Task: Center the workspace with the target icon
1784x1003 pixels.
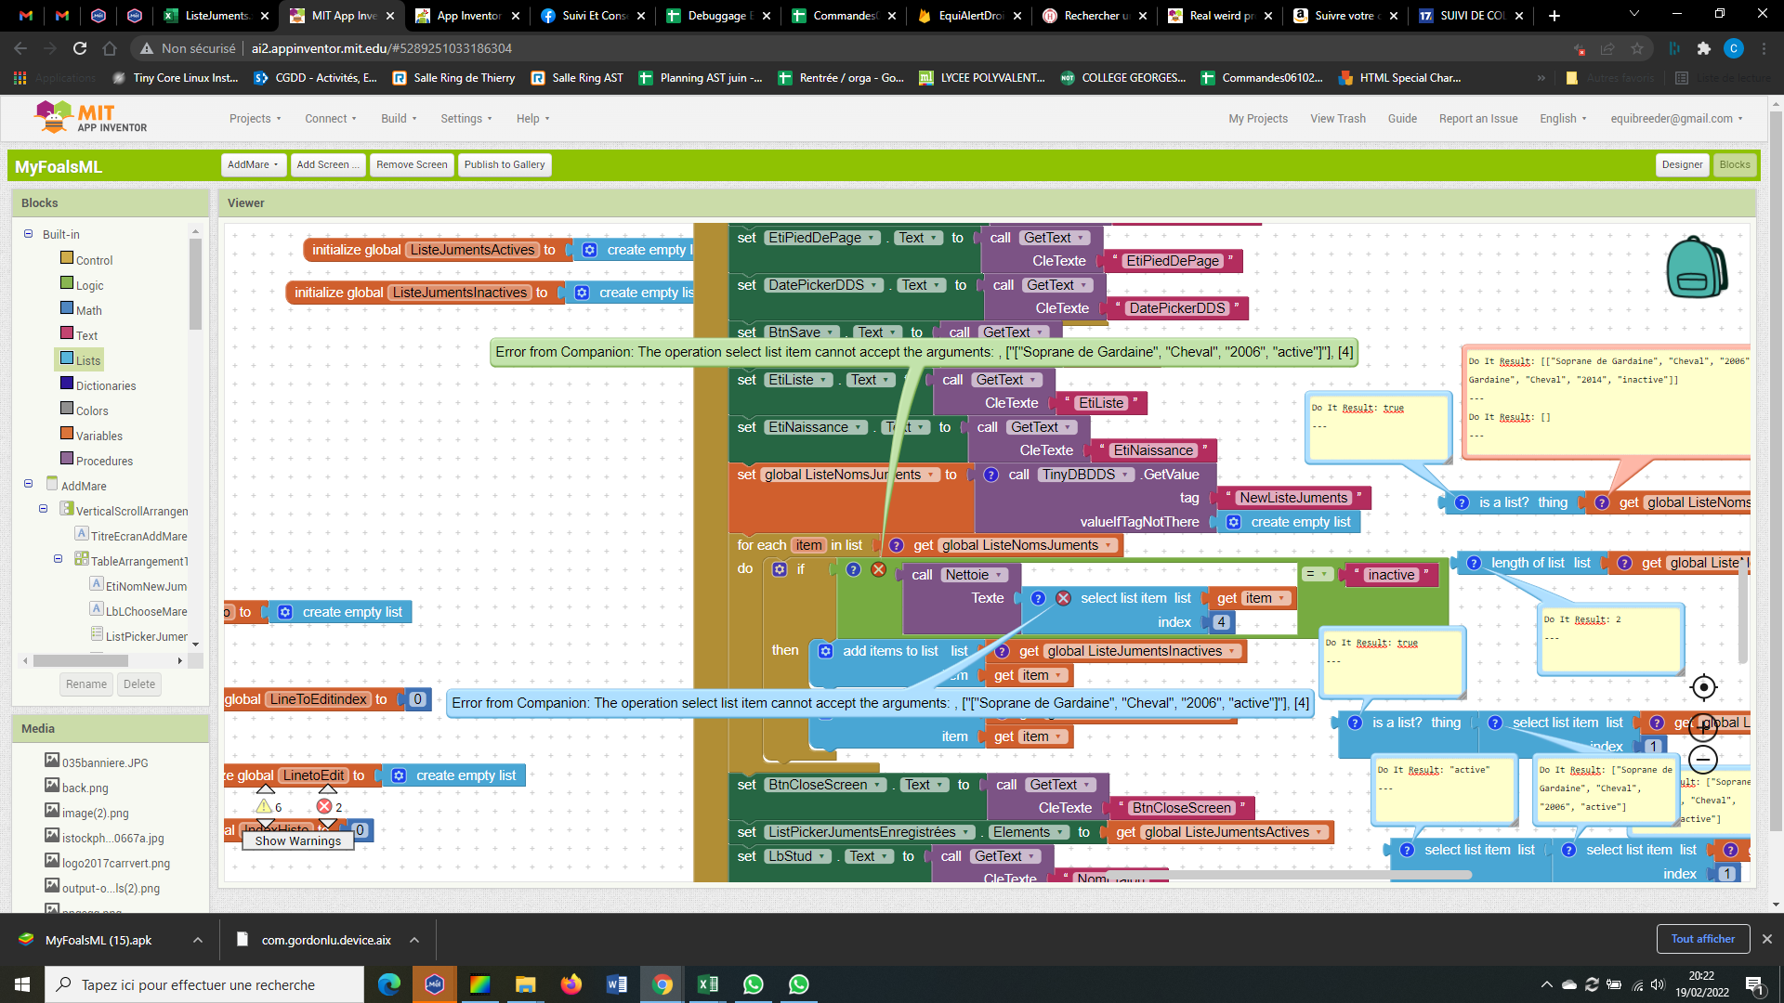Action: click(x=1703, y=687)
